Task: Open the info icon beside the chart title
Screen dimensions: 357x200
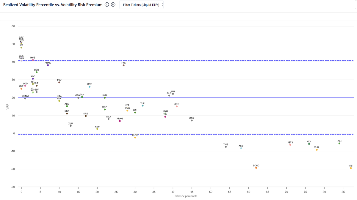Action: pos(107,5)
